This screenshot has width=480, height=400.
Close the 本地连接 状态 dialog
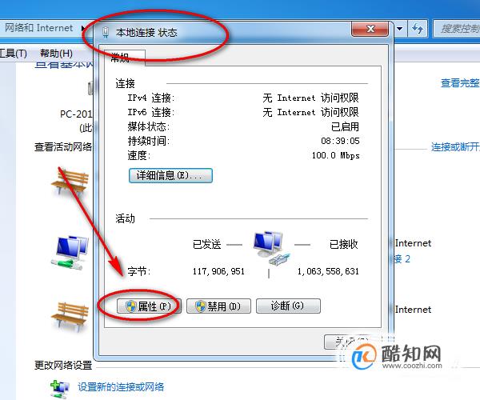pyautogui.click(x=370, y=29)
